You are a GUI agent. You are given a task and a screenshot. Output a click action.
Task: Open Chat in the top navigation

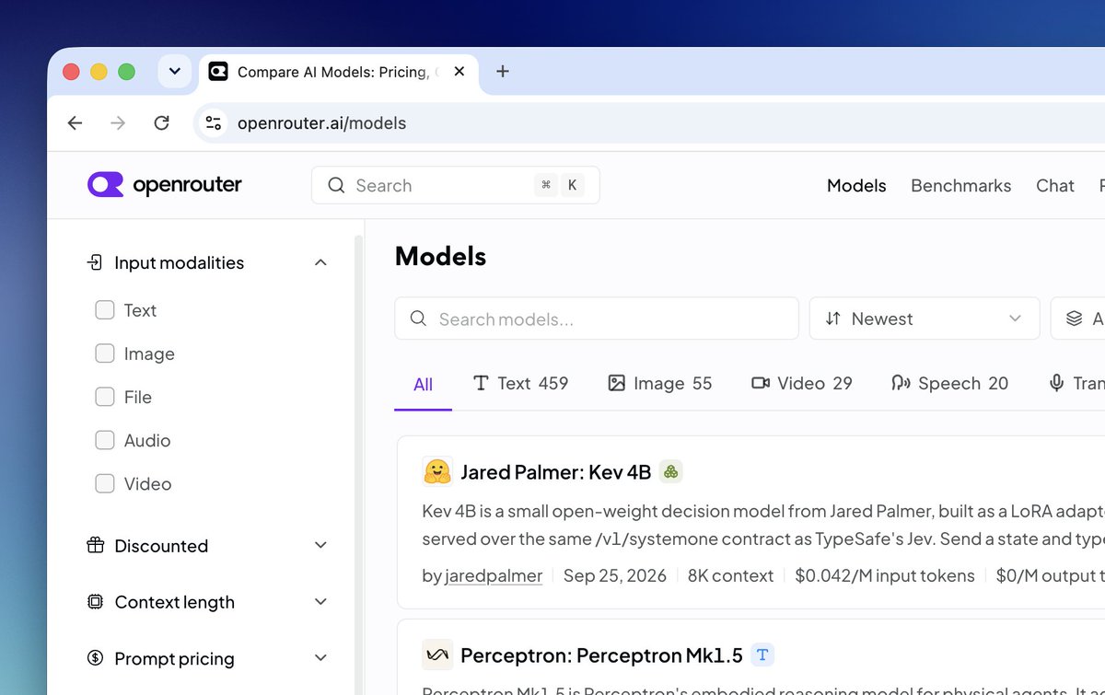point(1055,185)
